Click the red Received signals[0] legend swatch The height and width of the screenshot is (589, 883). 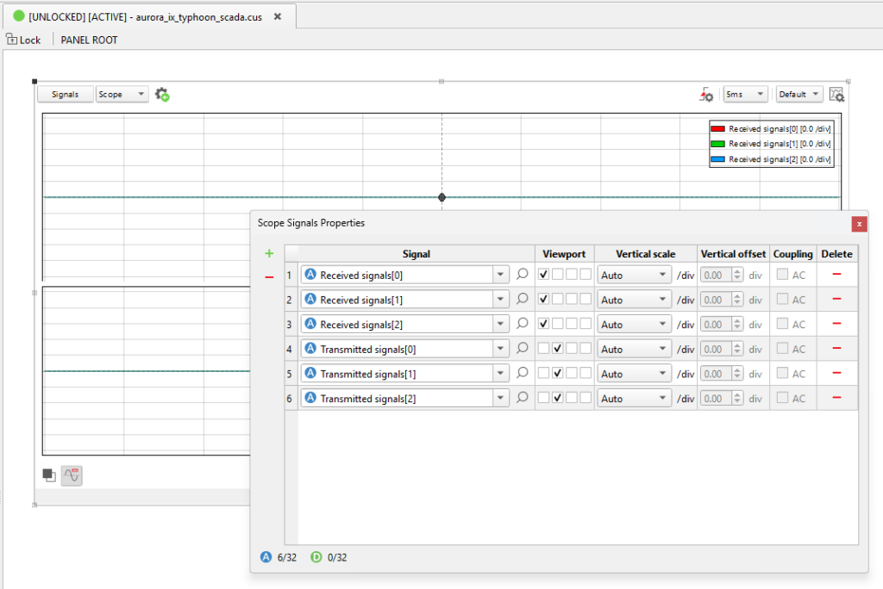click(x=717, y=128)
